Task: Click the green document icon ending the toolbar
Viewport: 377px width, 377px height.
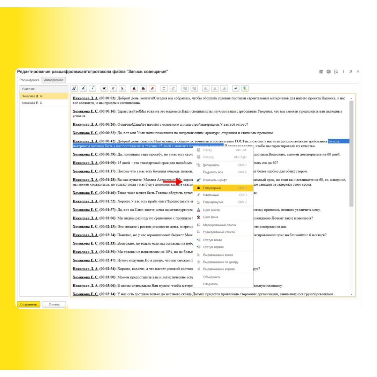Action: [x=245, y=88]
